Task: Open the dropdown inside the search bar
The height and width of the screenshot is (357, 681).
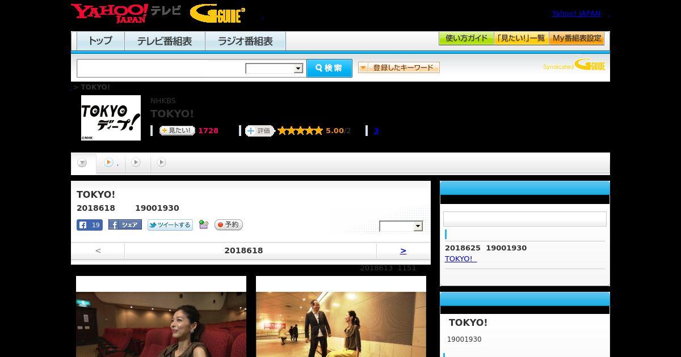Action: click(275, 69)
